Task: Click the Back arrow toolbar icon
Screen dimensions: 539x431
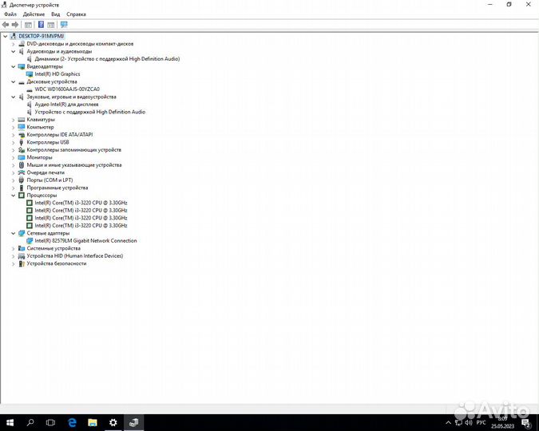Action: click(x=6, y=25)
